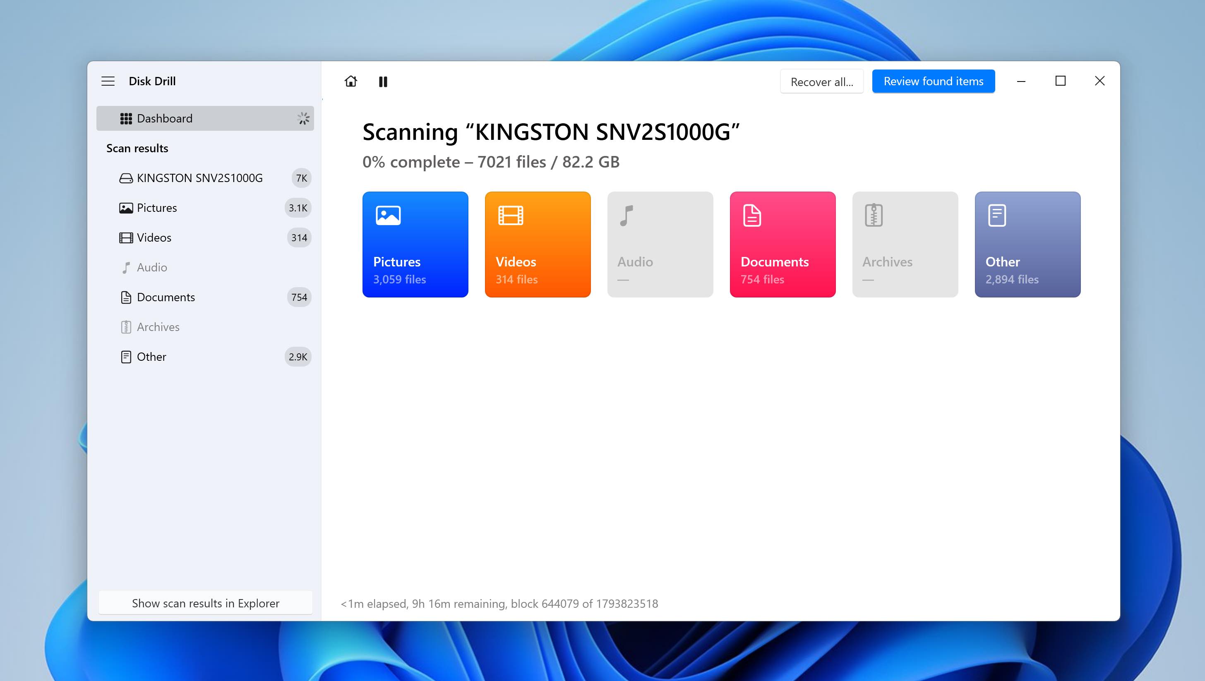
Task: Click the Audio note icon in the sidebar
Action: (x=125, y=267)
